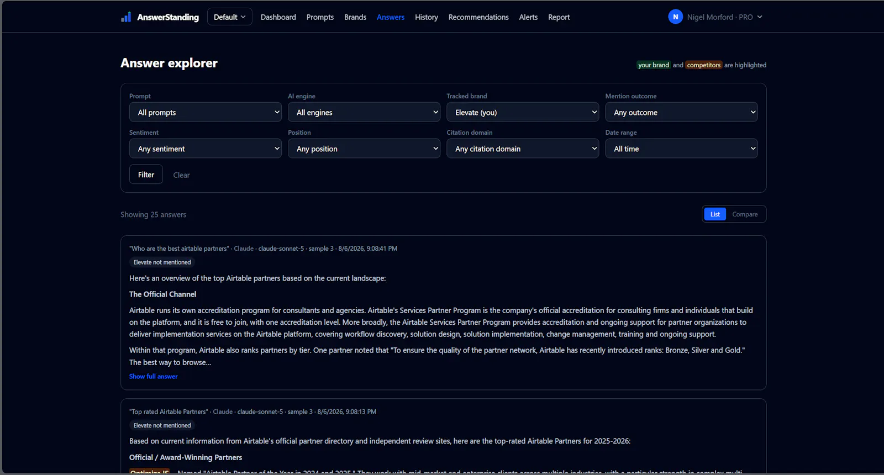Expand the Sentiment filter dropdown
The width and height of the screenshot is (884, 475).
pyautogui.click(x=206, y=149)
